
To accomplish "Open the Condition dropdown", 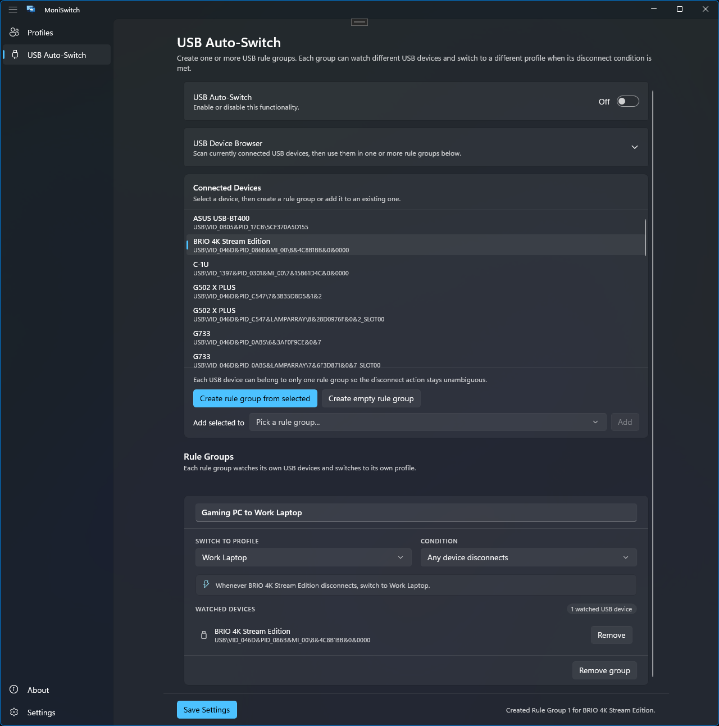I will pos(528,557).
